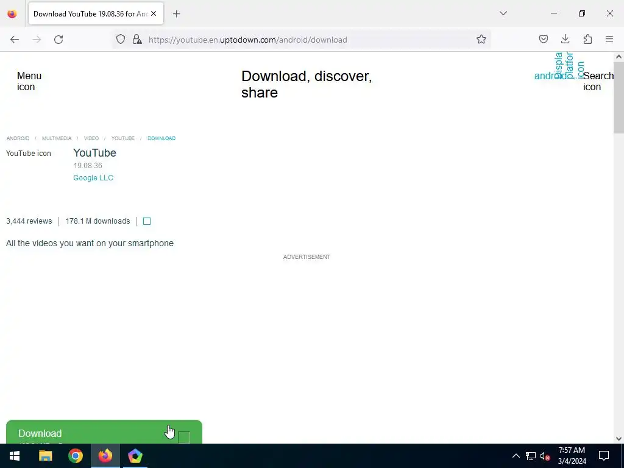Open the Windows notification center

604,456
